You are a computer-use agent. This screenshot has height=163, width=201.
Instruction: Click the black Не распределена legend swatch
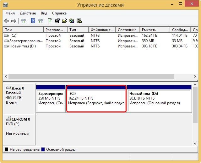7,149
